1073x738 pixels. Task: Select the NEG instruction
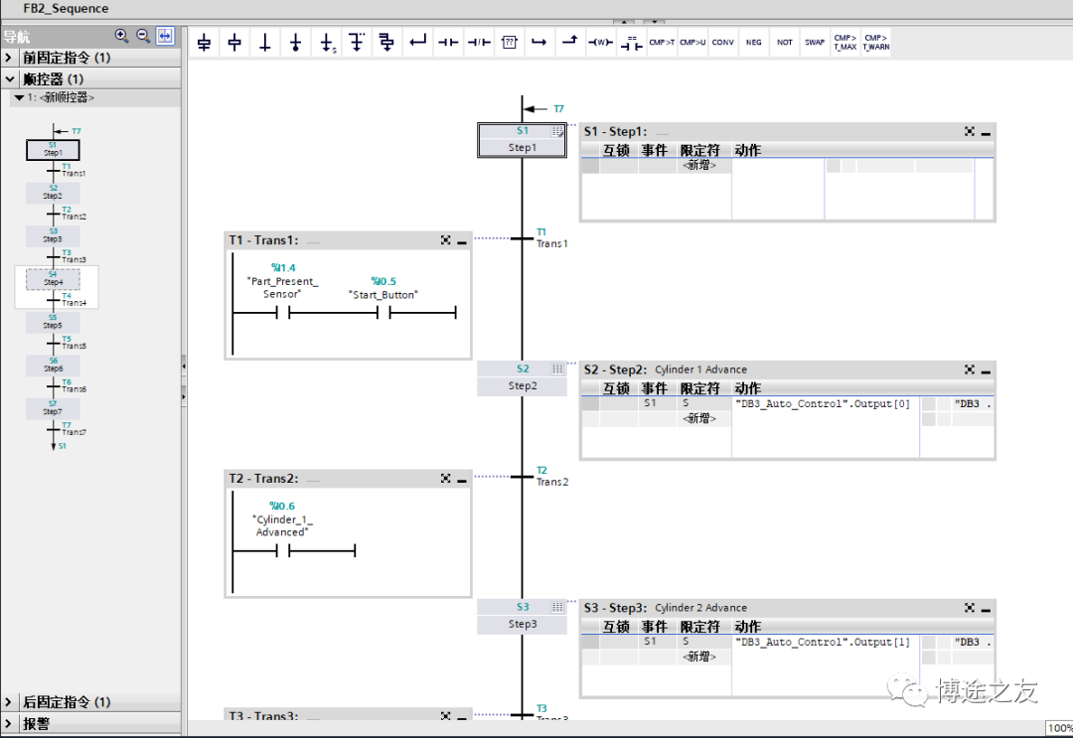tap(753, 43)
